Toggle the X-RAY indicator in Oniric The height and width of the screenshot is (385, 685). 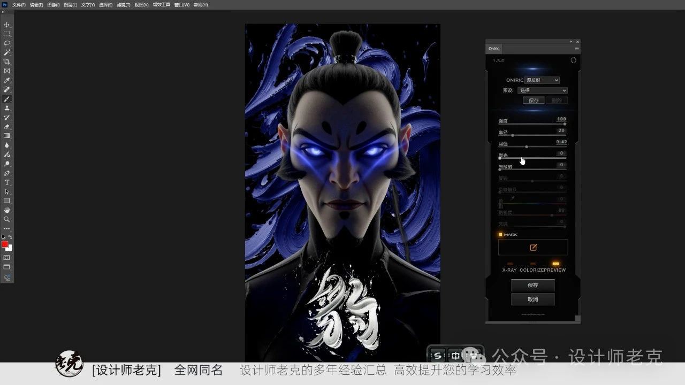(x=509, y=264)
